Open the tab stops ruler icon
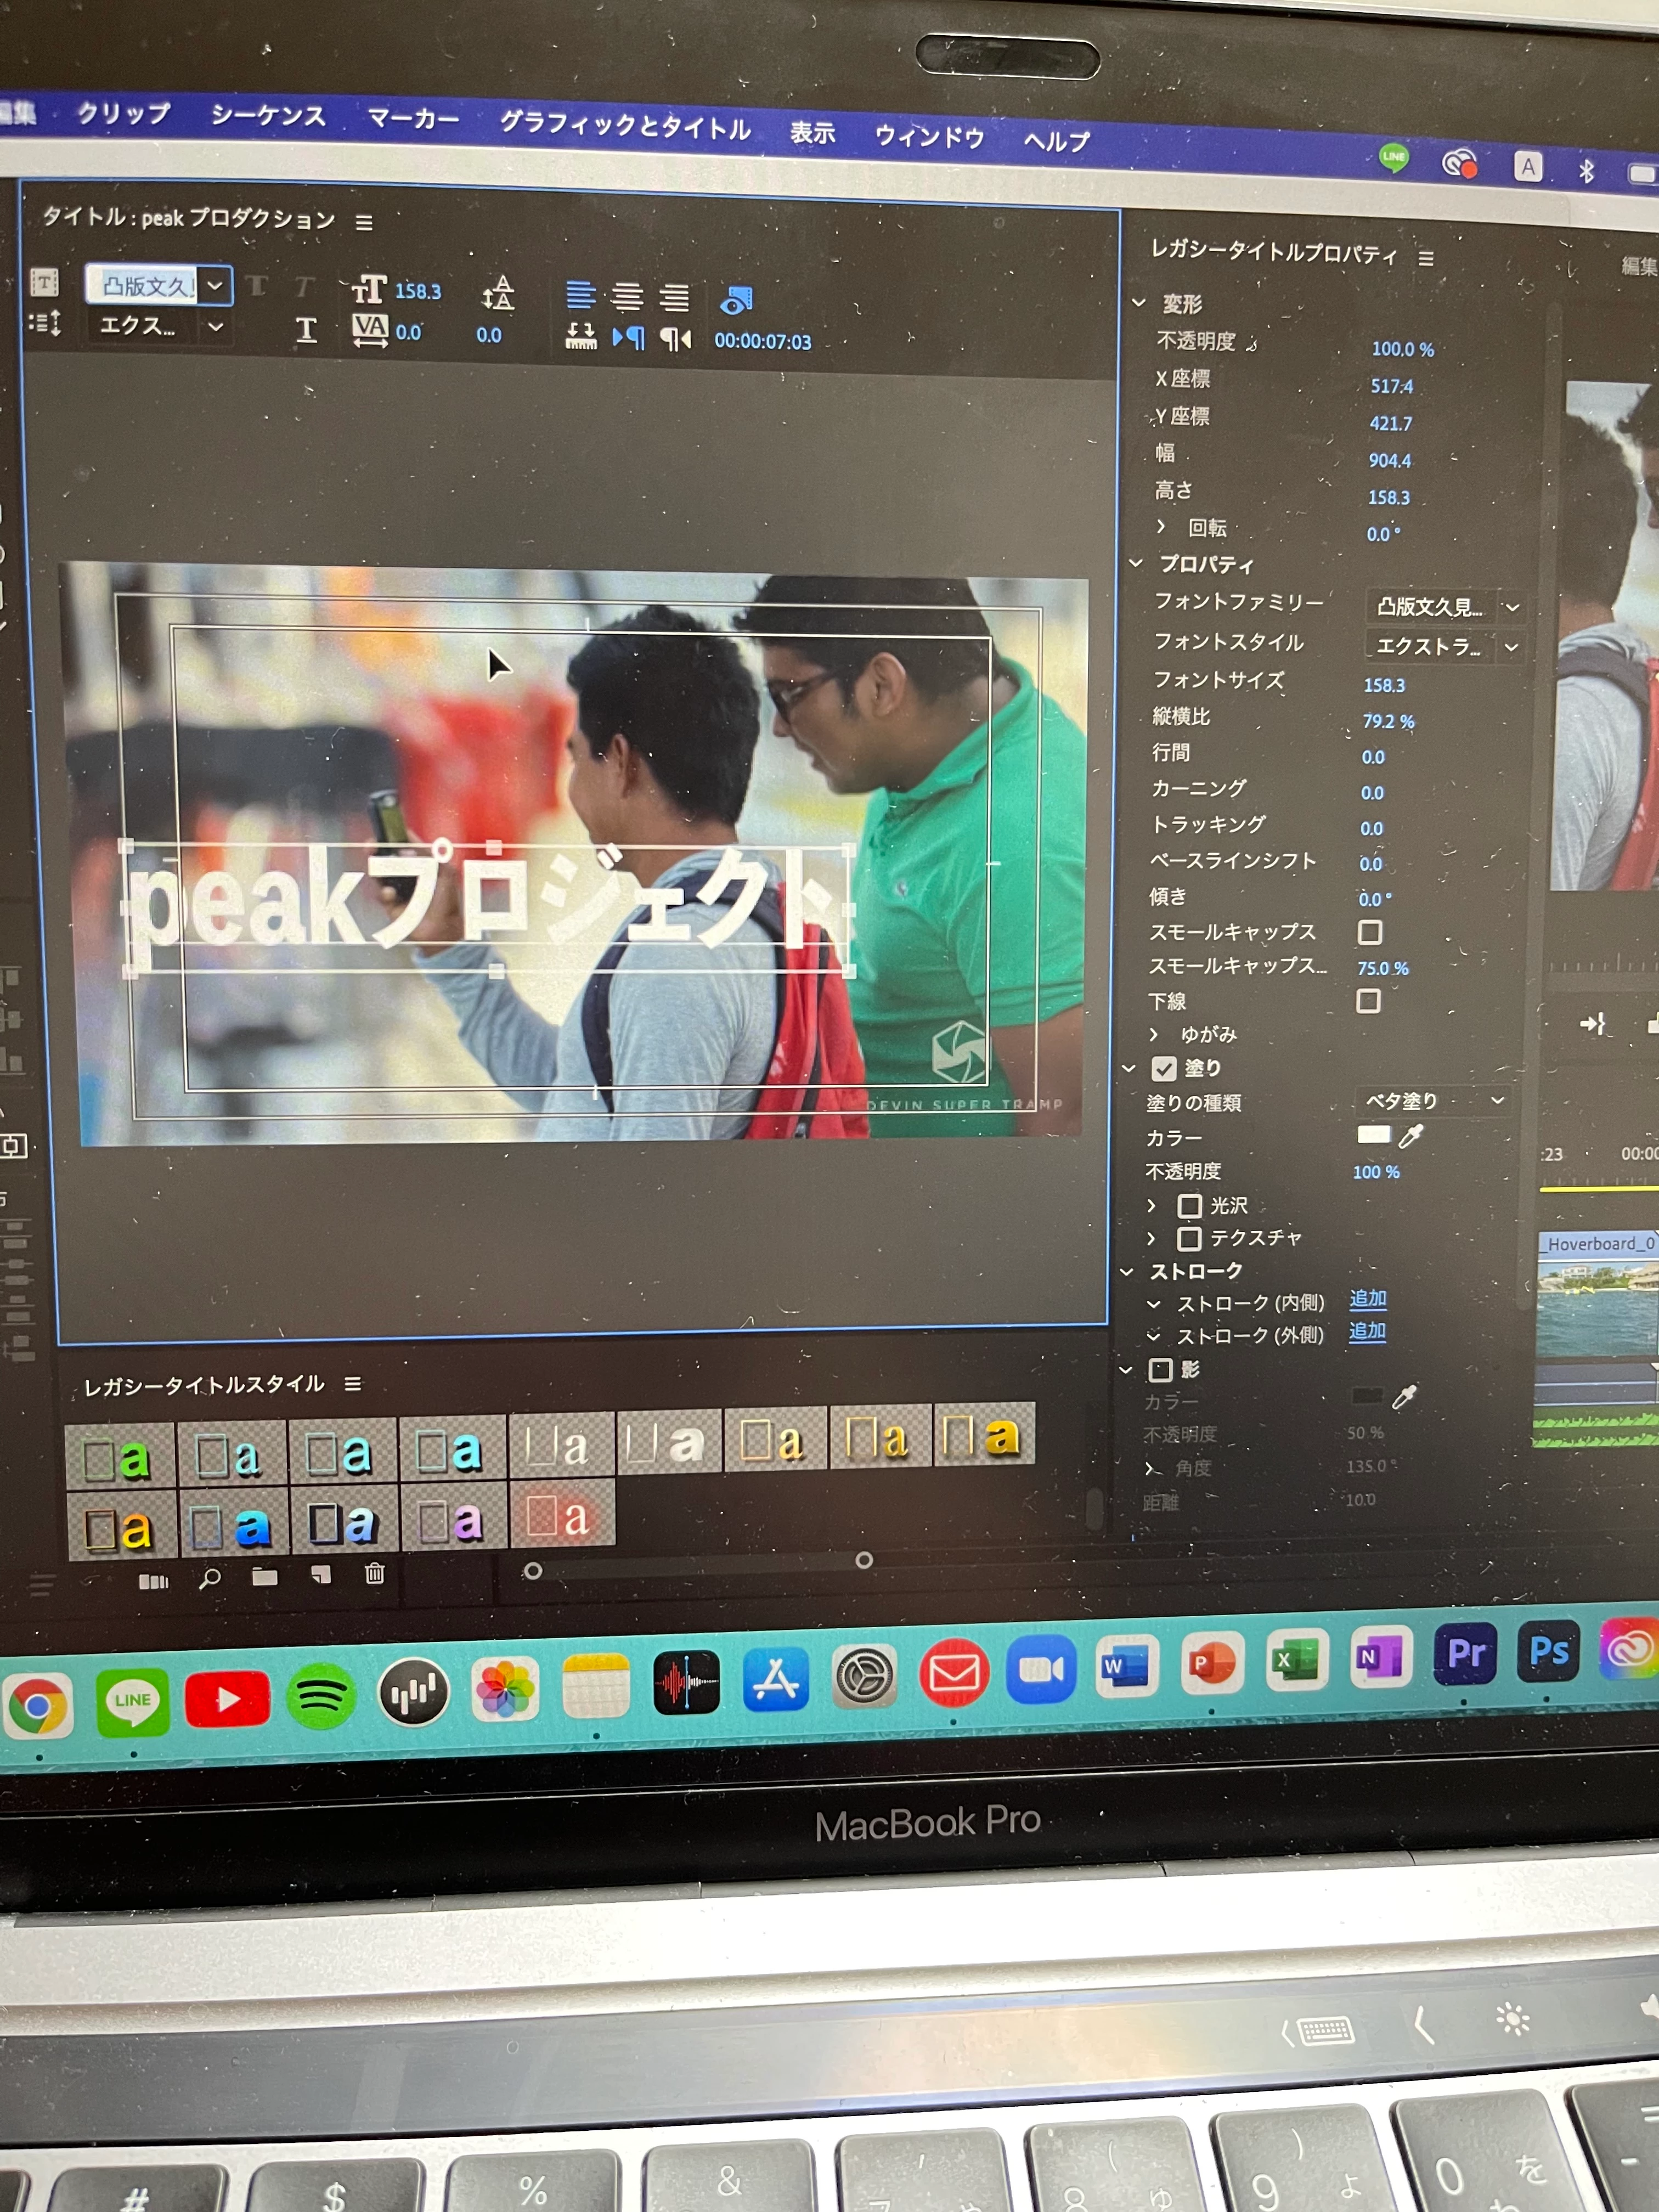 581,336
